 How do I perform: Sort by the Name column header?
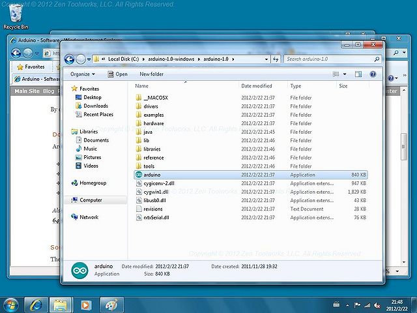[142, 86]
